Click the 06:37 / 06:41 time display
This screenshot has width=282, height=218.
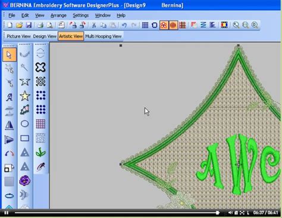coord(265,213)
